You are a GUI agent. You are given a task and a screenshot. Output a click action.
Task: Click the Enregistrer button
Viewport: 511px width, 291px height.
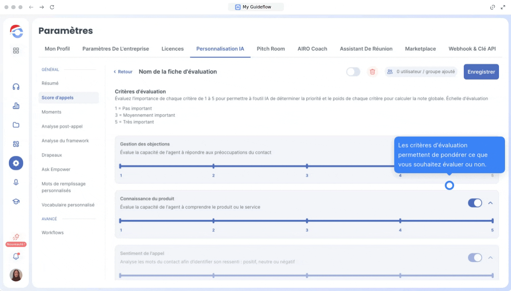[x=481, y=72]
